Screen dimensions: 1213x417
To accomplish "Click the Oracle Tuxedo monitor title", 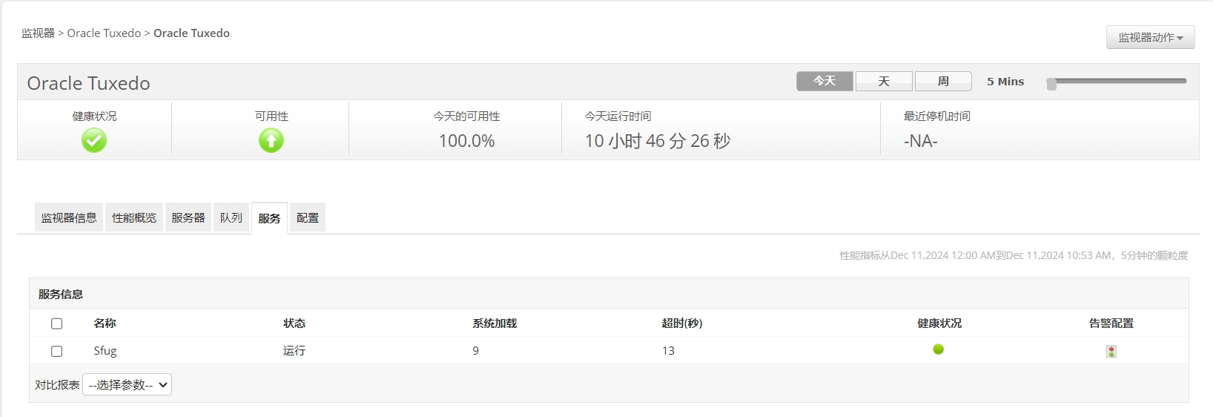I will (89, 83).
